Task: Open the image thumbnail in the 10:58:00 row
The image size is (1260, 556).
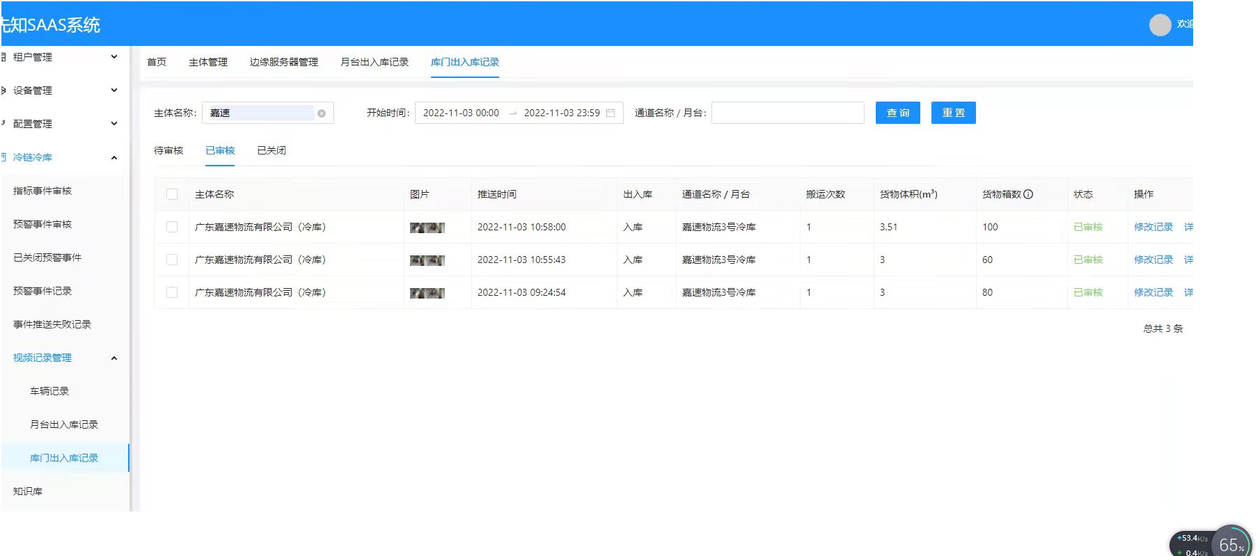Action: pyautogui.click(x=427, y=228)
